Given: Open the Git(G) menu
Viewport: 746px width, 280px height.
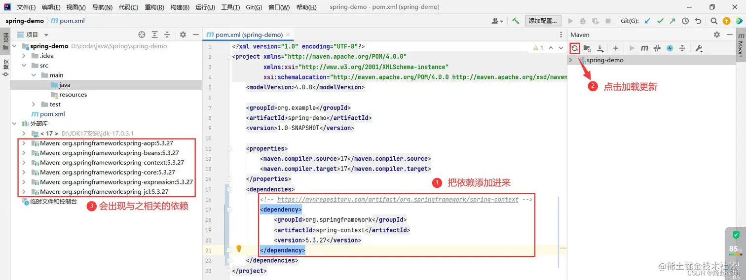Looking at the screenshot, I should click(254, 7).
